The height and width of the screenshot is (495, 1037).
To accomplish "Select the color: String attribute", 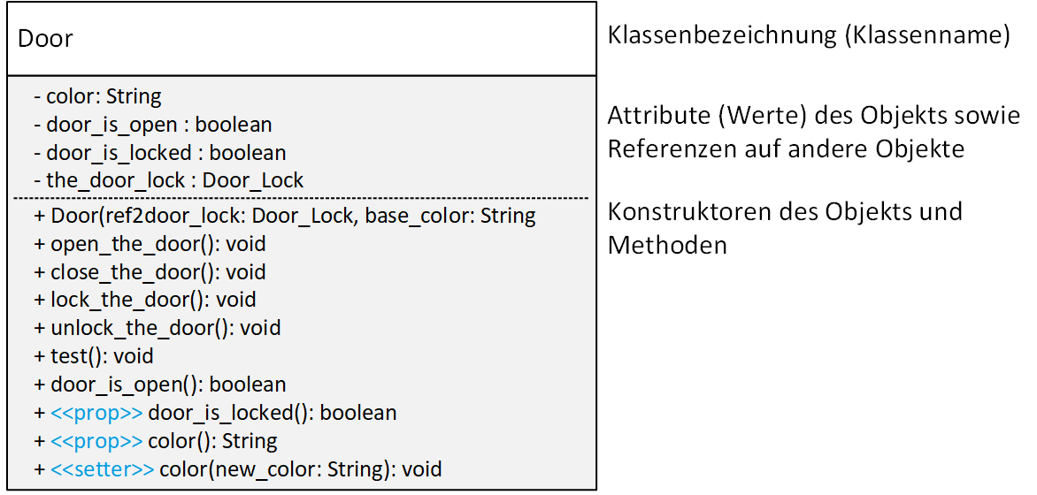I will click(97, 97).
